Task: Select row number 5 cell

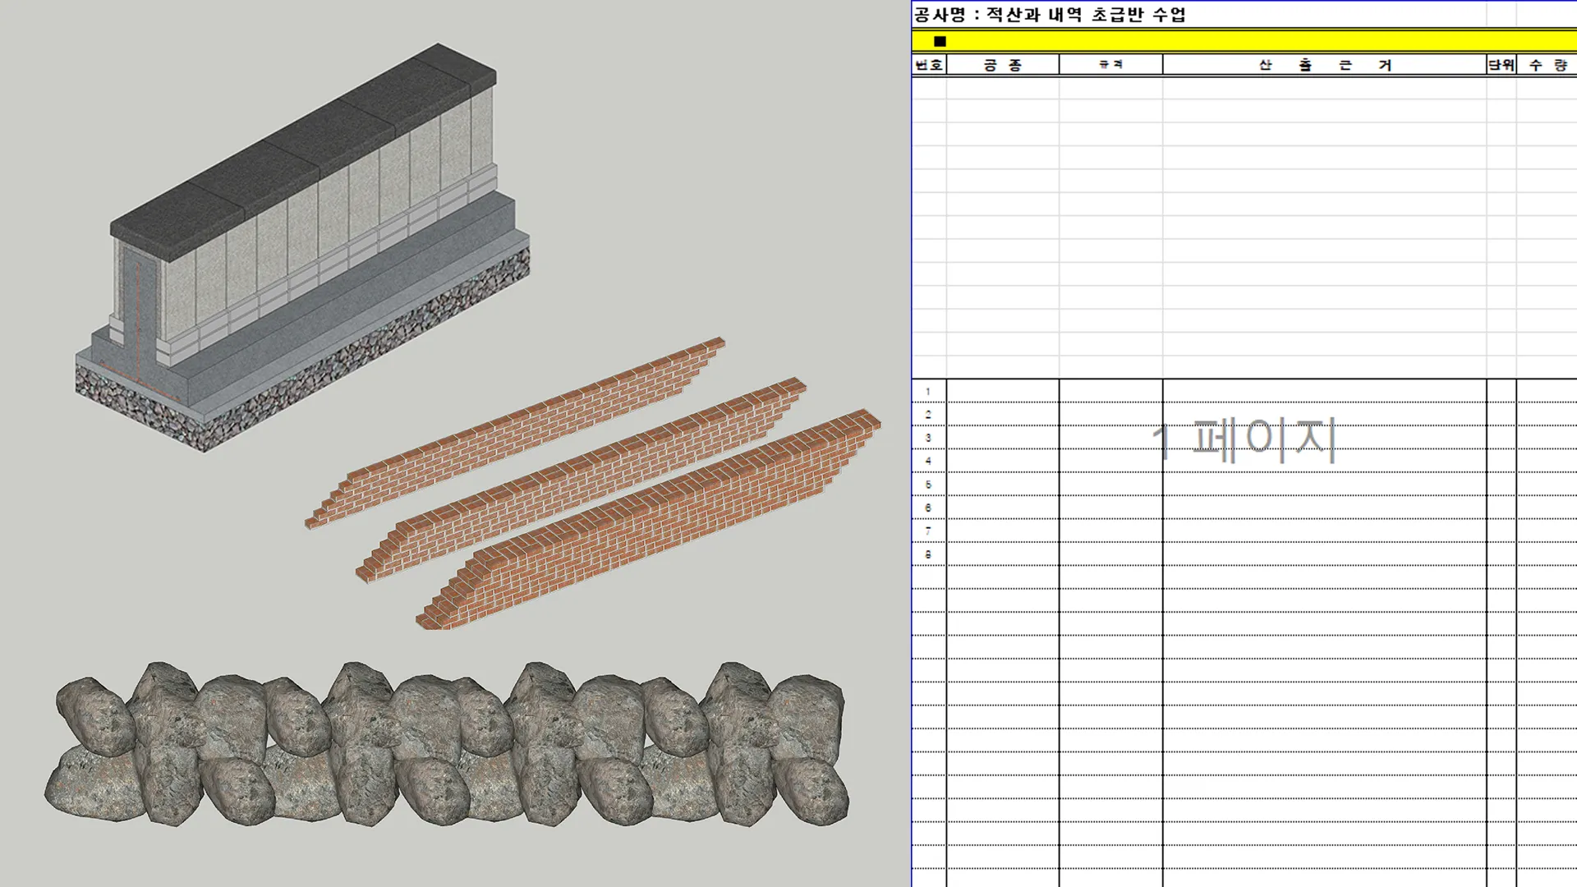Action: 928,485
